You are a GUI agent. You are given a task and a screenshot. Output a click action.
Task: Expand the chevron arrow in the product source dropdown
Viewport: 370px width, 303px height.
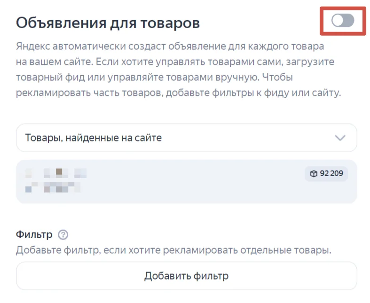click(340, 138)
